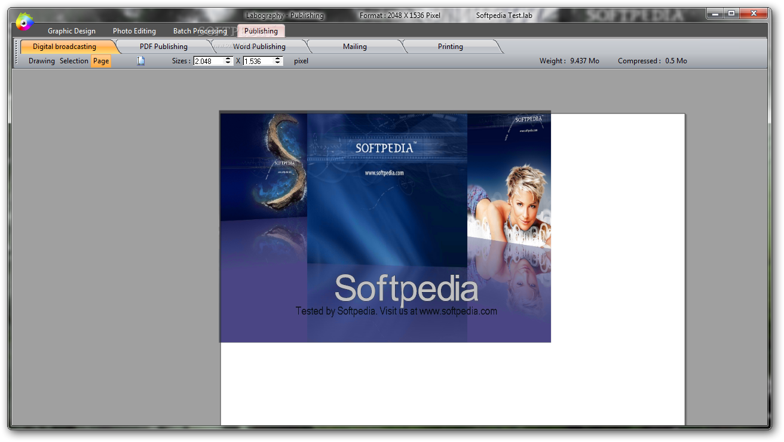Decrease width with the down spinner arrow
784x442 pixels.
click(228, 63)
